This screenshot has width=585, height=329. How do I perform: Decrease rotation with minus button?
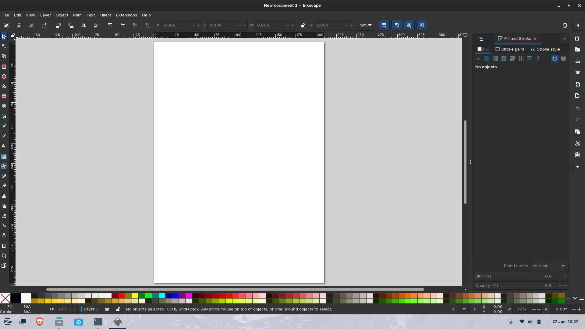click(574, 309)
